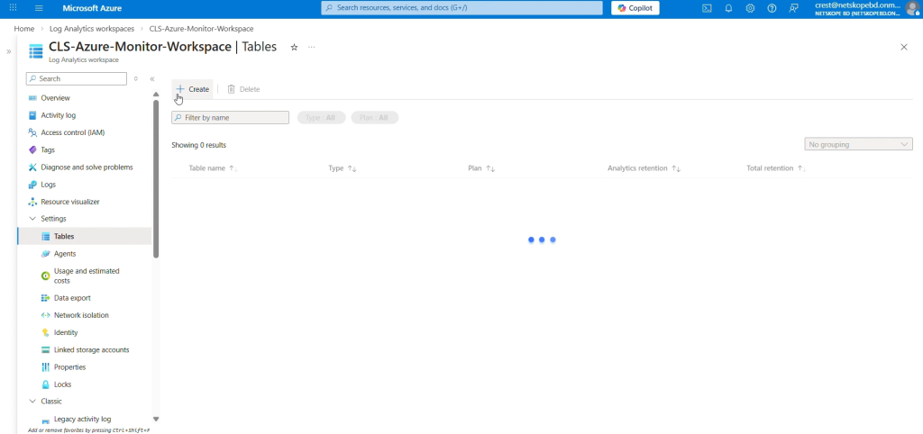Click the expand/collapse all arrows beside Search
This screenshot has height=434, width=923.
pos(136,79)
